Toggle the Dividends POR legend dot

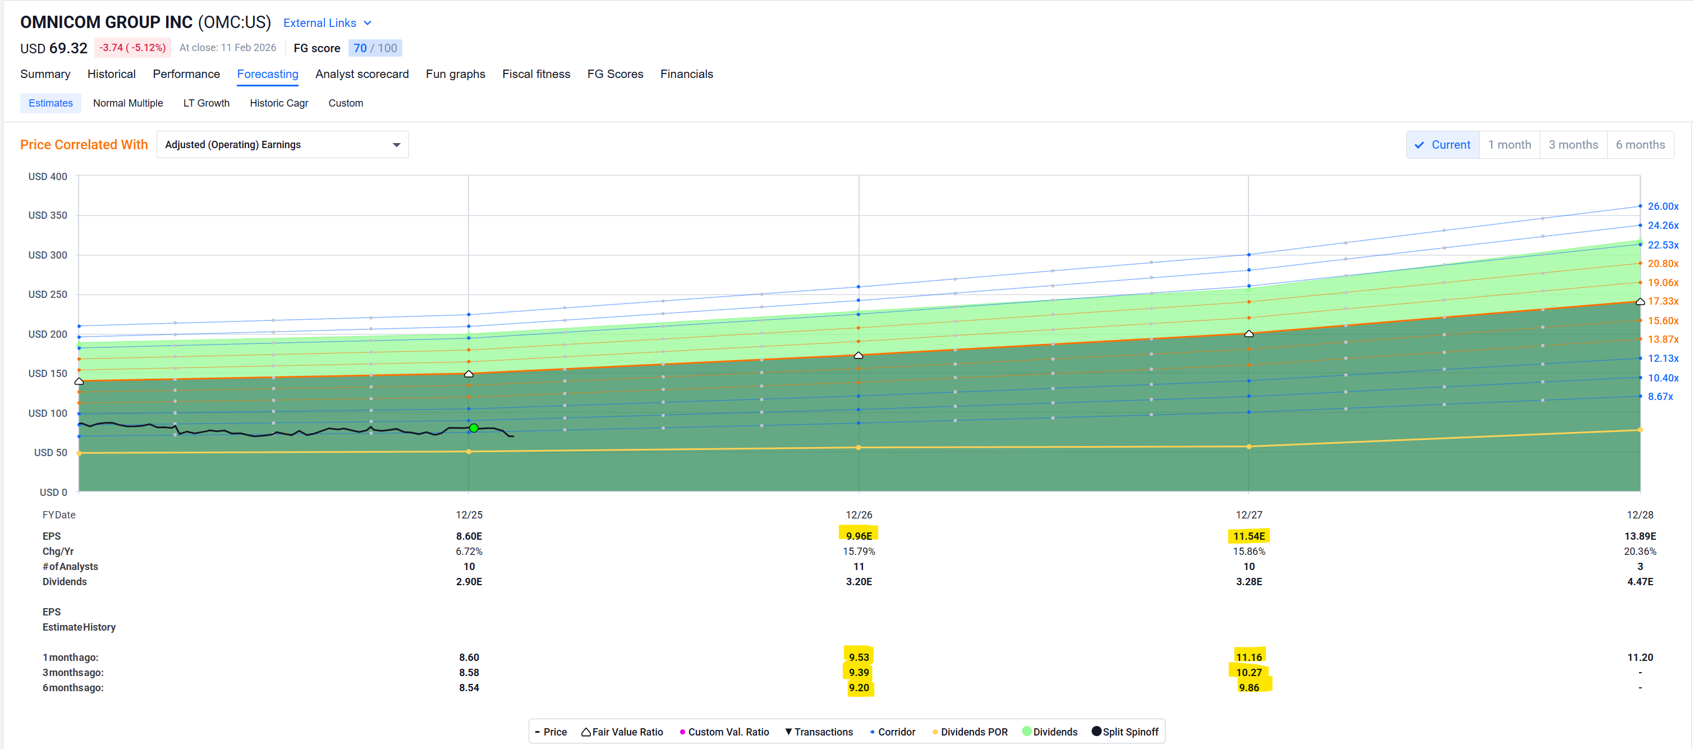click(x=934, y=732)
